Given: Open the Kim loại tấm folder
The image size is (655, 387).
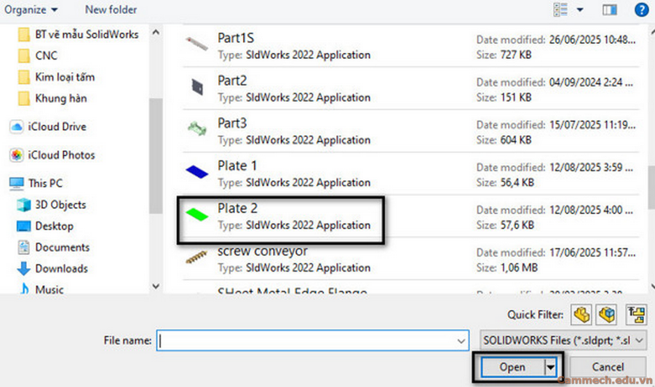Looking at the screenshot, I should coord(56,77).
